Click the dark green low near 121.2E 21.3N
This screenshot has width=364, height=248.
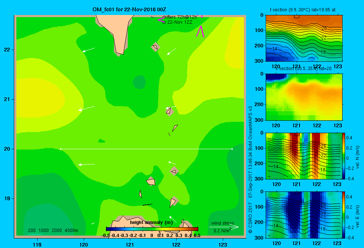click(139, 82)
